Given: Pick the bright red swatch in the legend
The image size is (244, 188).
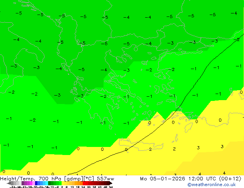Looking at the screenshot, I should (x=84, y=183).
